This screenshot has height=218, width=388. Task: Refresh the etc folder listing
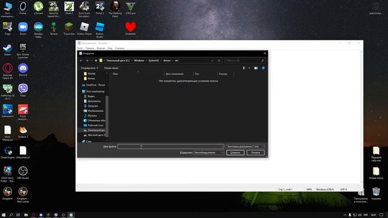click(219, 61)
